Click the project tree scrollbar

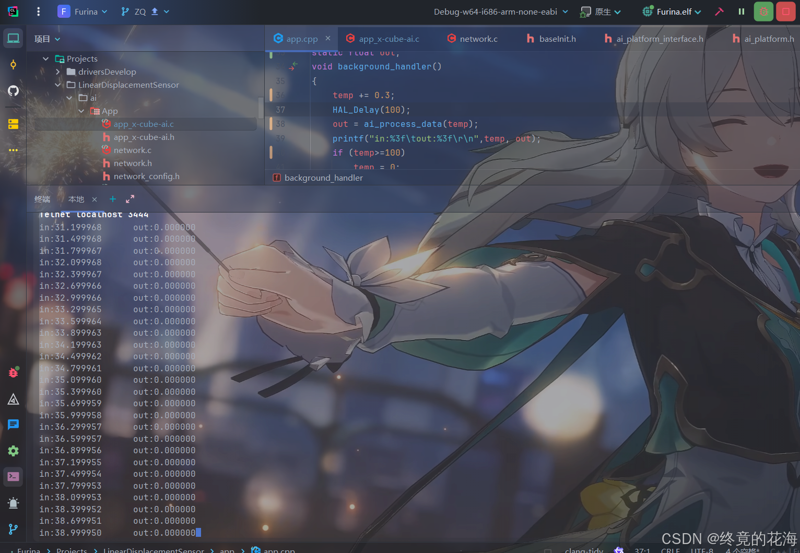point(261,108)
